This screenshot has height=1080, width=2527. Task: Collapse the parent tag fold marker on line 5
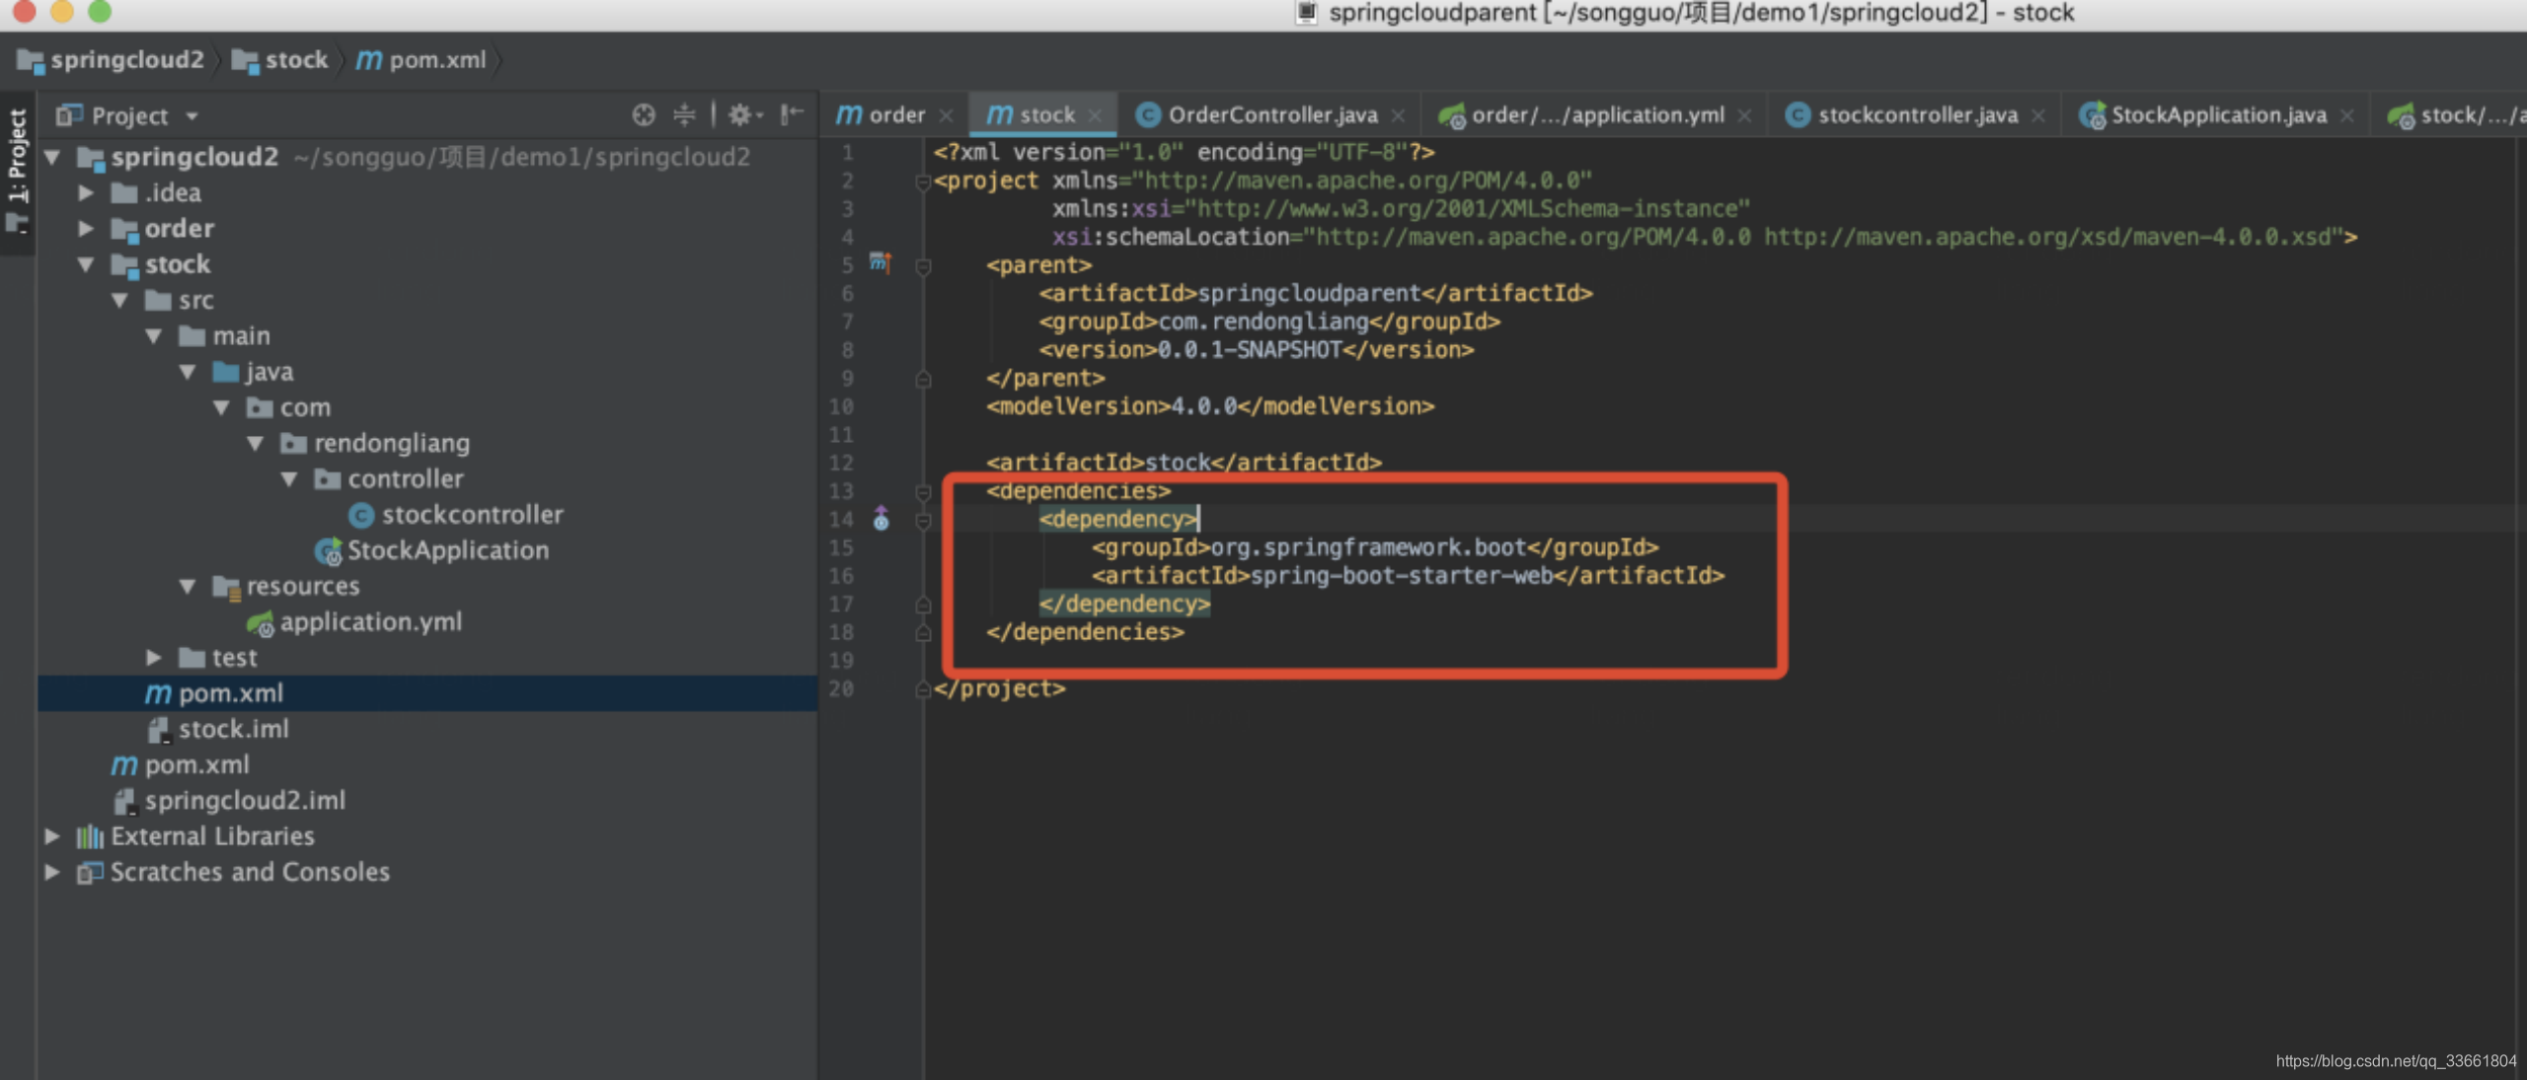(923, 266)
